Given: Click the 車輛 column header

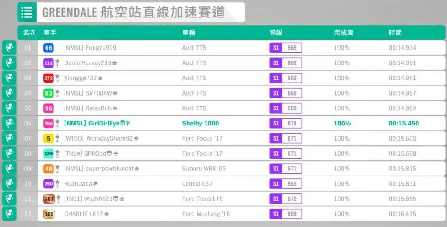Looking at the screenshot, I should (189, 33).
